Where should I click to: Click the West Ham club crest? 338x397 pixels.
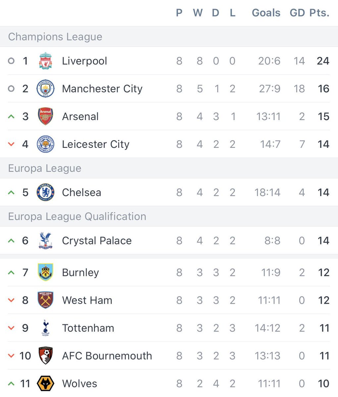45,300
